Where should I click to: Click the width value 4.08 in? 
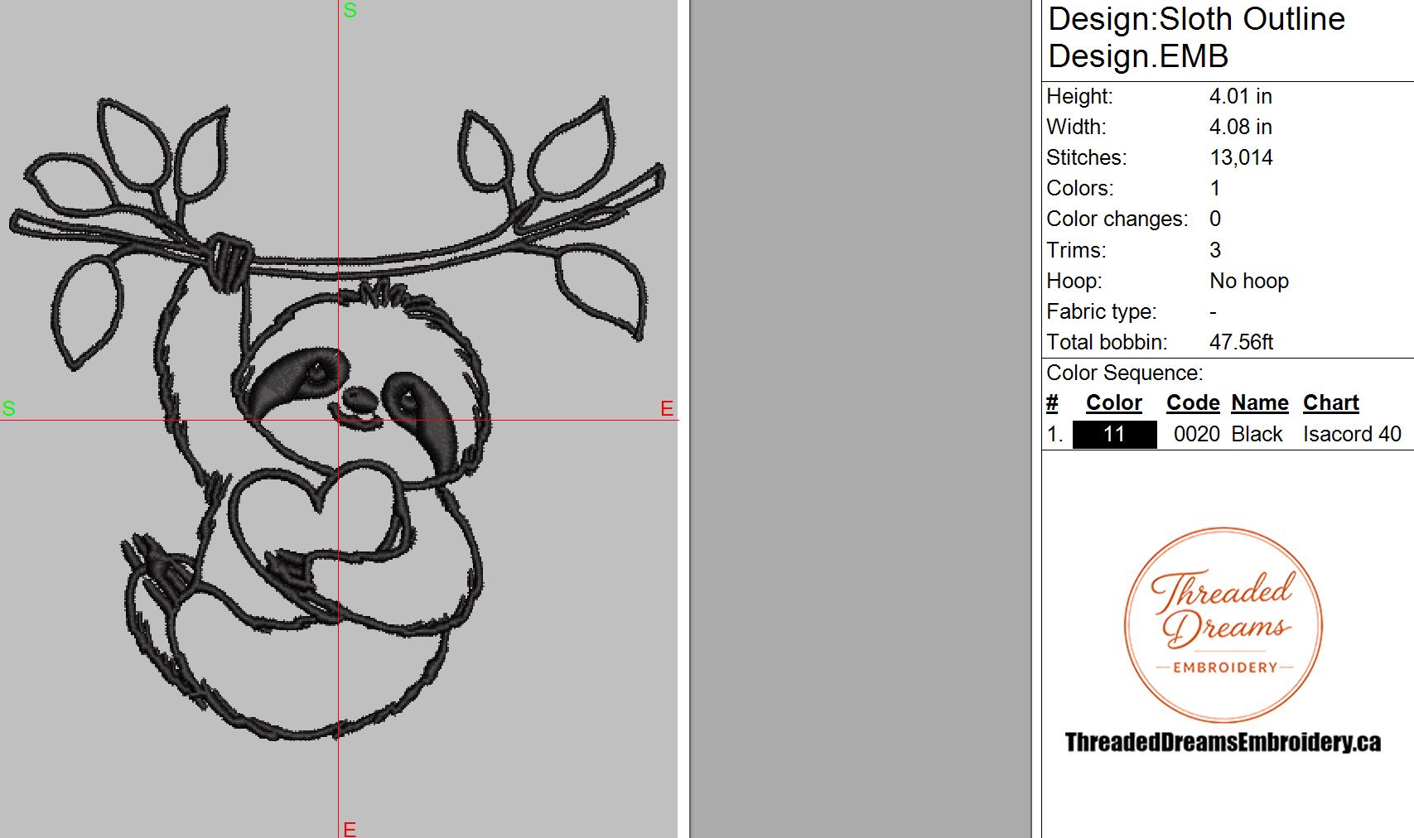(1240, 128)
